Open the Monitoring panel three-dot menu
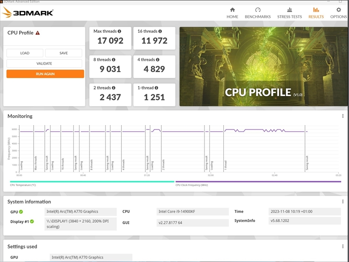 (343, 116)
